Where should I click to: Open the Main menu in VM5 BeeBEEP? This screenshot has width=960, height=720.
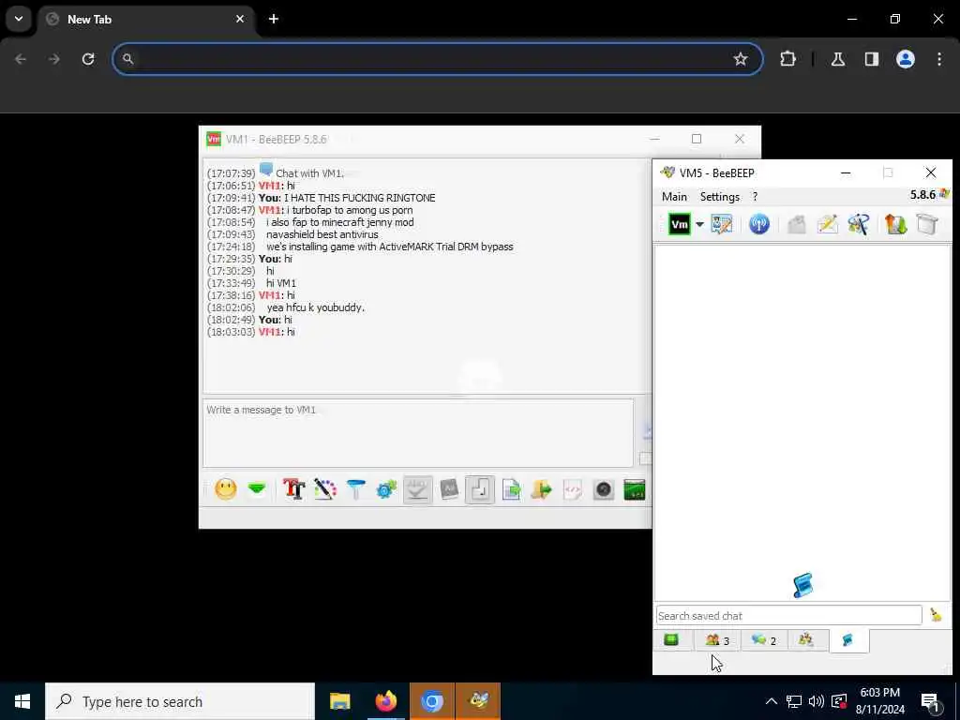coord(674,197)
